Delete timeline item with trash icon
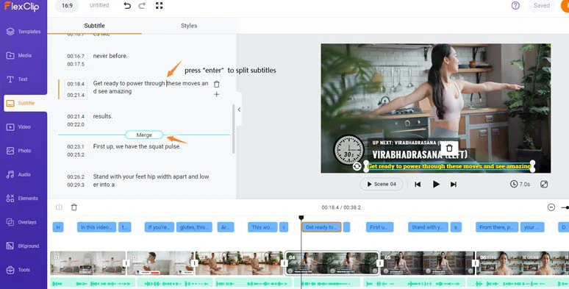Viewport: 569px width, 289px height. [x=74, y=207]
